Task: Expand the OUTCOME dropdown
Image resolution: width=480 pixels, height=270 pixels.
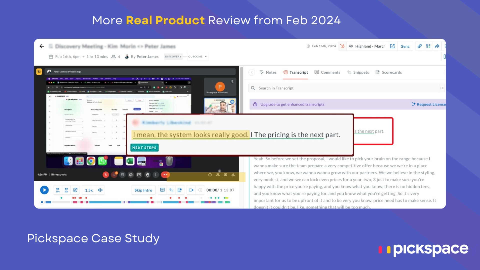Action: (197, 56)
